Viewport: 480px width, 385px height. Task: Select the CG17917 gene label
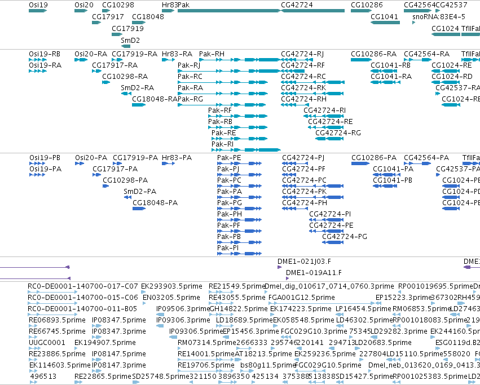coord(108,16)
